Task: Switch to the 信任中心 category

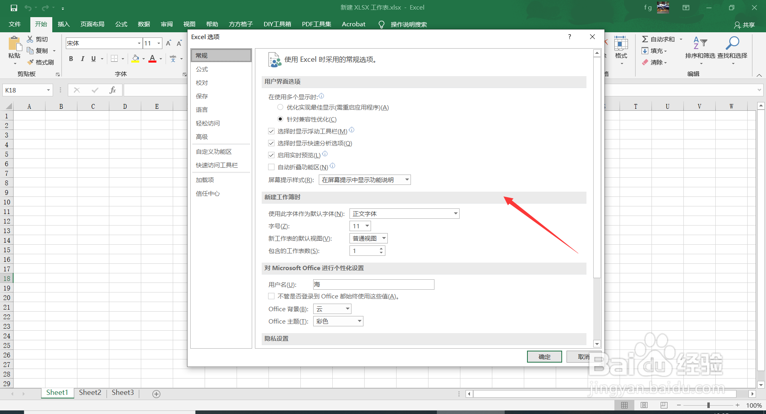Action: 207,194
